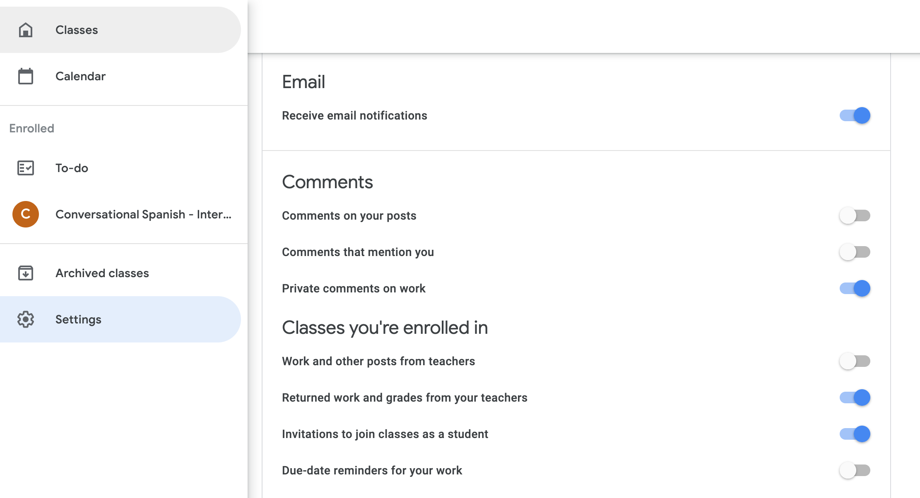Enable Work and other posts from teachers

coord(855,361)
